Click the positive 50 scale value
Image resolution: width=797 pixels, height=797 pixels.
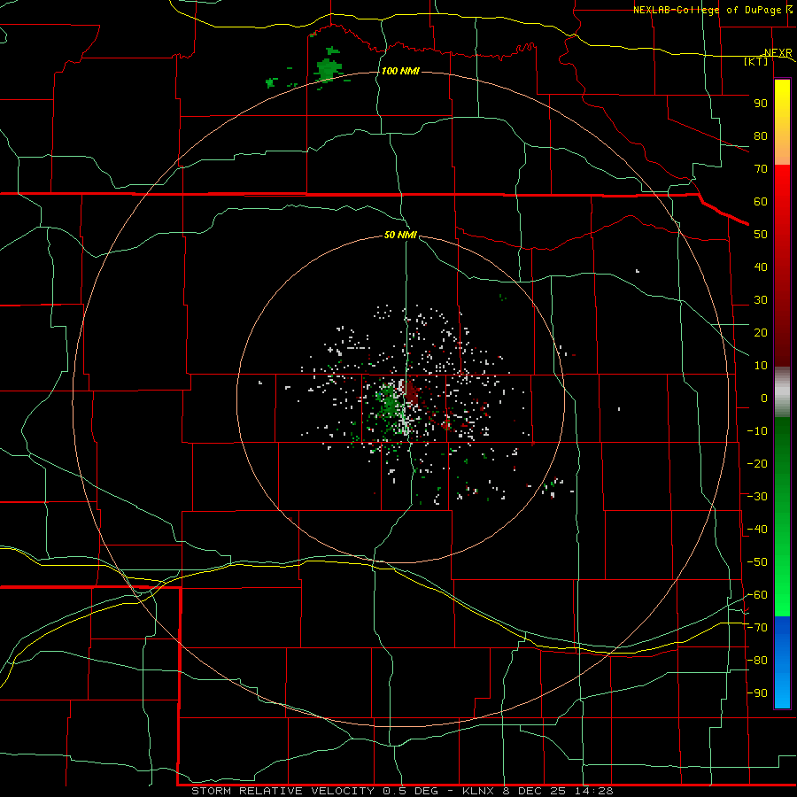pos(761,235)
